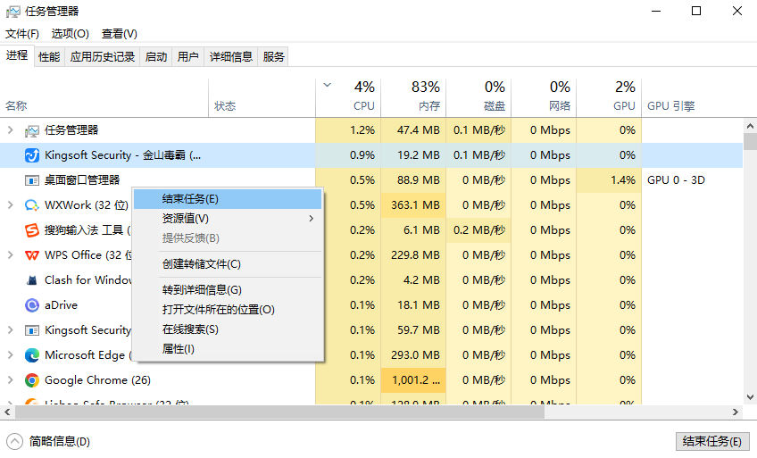The height and width of the screenshot is (458, 757).
Task: Click the 搜狗输入法 工具 icon
Action: [x=32, y=230]
